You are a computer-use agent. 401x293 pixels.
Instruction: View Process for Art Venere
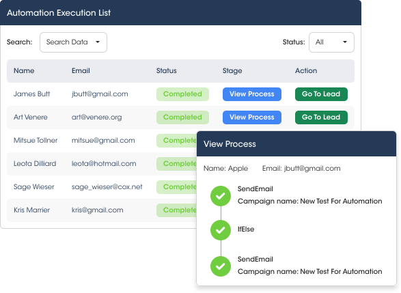click(252, 117)
